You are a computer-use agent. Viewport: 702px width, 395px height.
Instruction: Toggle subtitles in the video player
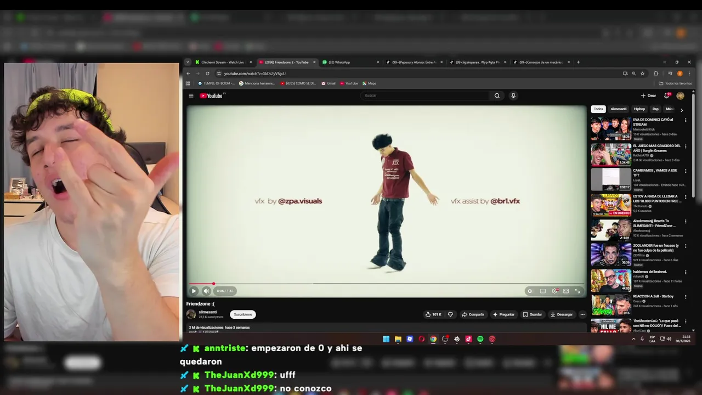pyautogui.click(x=543, y=291)
